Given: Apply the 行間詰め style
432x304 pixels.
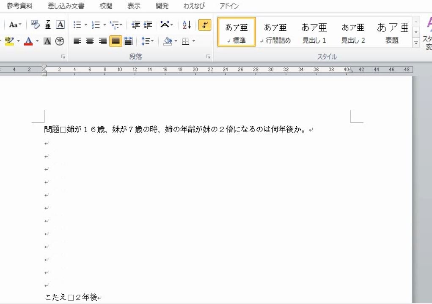Looking at the screenshot, I should coord(275,31).
